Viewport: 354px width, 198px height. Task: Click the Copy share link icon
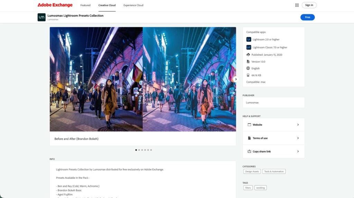point(249,152)
